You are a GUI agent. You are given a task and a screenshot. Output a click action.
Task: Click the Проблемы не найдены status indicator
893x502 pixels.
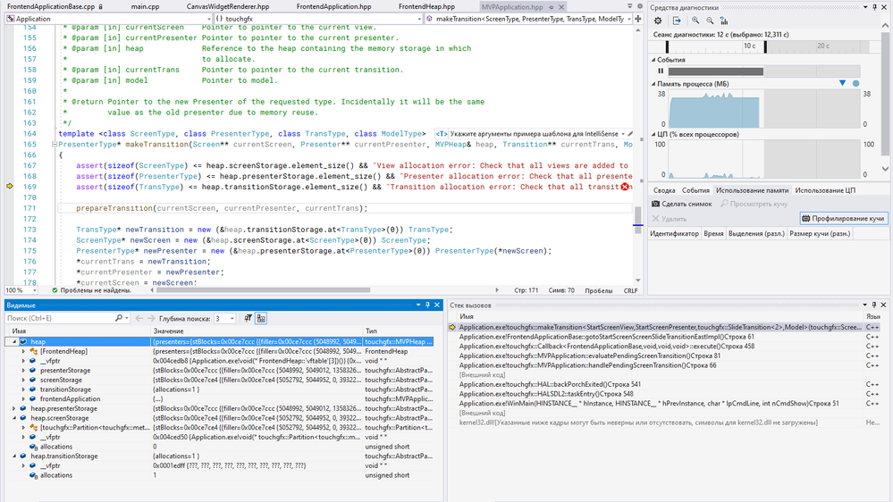coord(91,290)
